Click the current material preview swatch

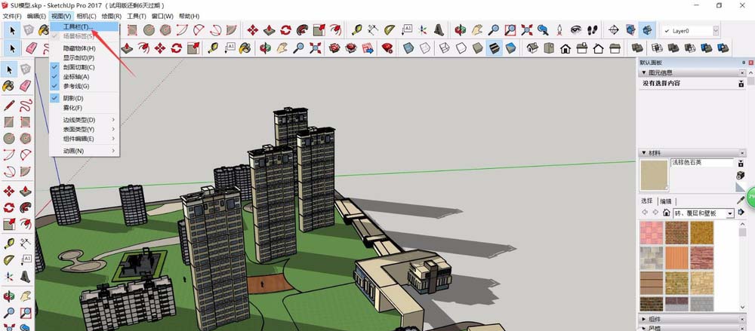coord(654,175)
